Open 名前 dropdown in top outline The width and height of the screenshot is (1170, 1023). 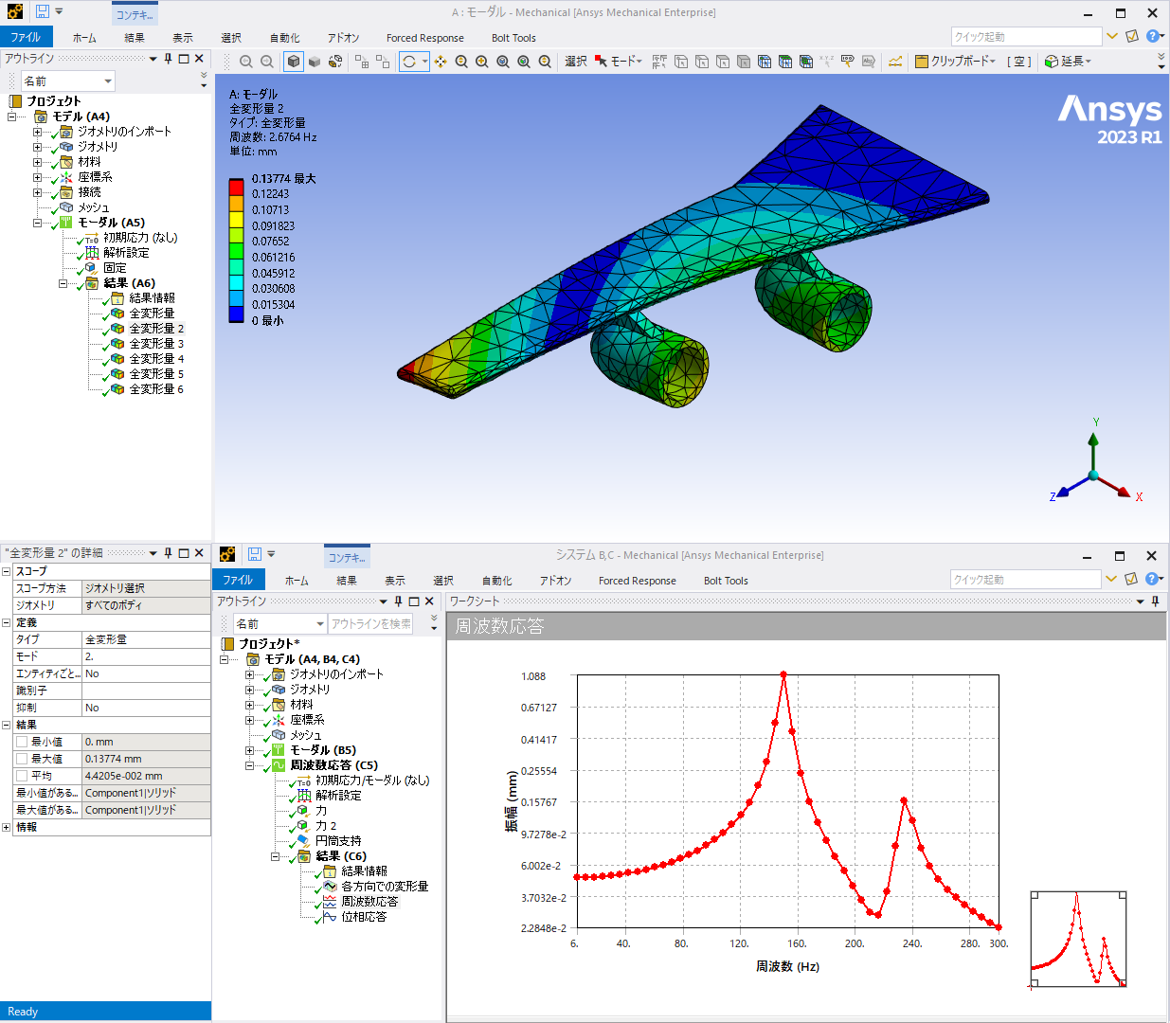[108, 81]
